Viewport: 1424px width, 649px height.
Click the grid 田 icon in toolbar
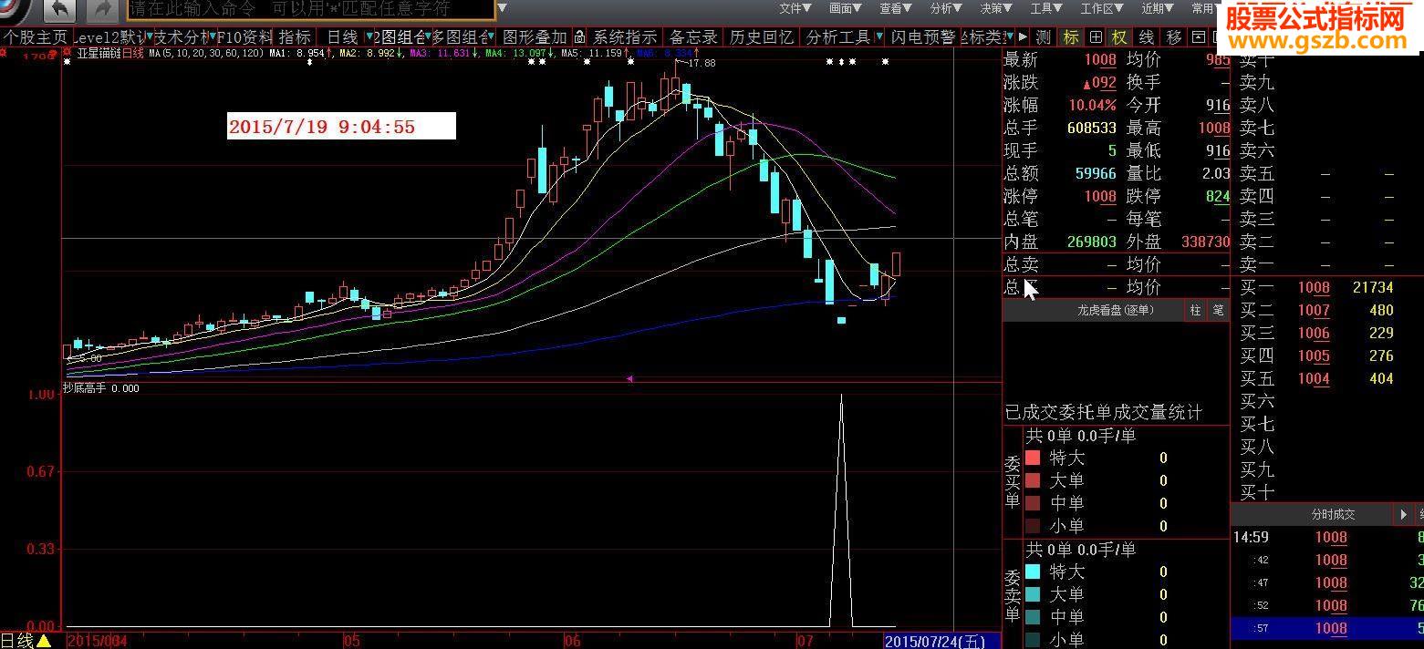1096,37
